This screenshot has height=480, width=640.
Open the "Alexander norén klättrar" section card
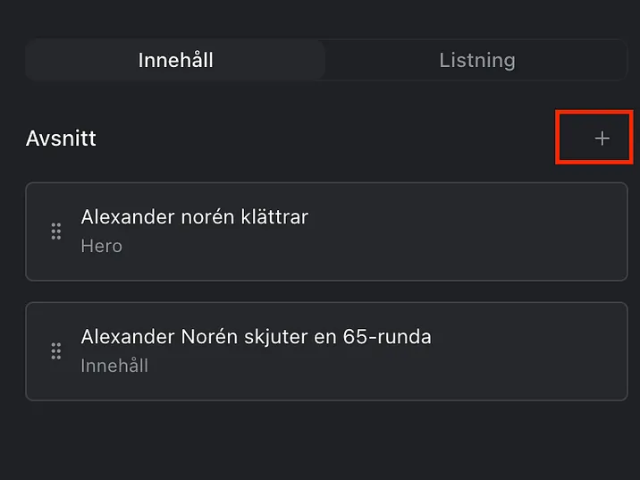[326, 232]
